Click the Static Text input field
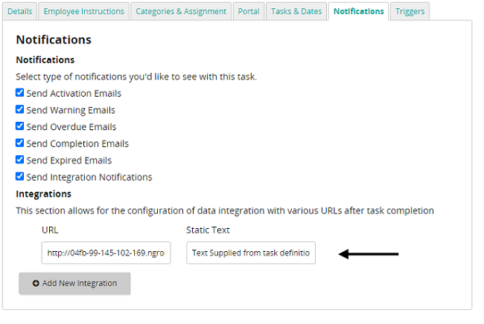The width and height of the screenshot is (484, 324). (x=251, y=253)
